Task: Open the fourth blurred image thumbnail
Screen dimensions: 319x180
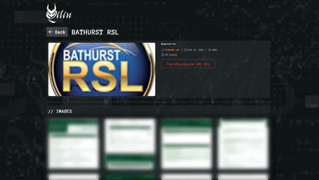Action: pos(243,144)
